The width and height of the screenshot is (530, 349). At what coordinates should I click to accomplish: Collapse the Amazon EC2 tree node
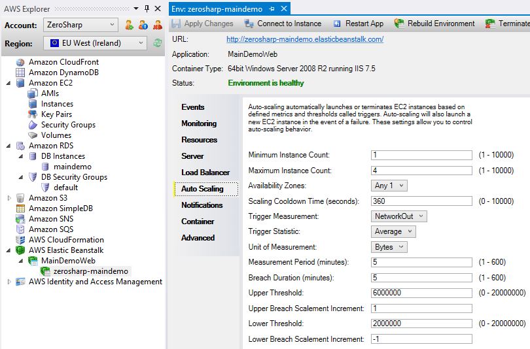[9, 83]
